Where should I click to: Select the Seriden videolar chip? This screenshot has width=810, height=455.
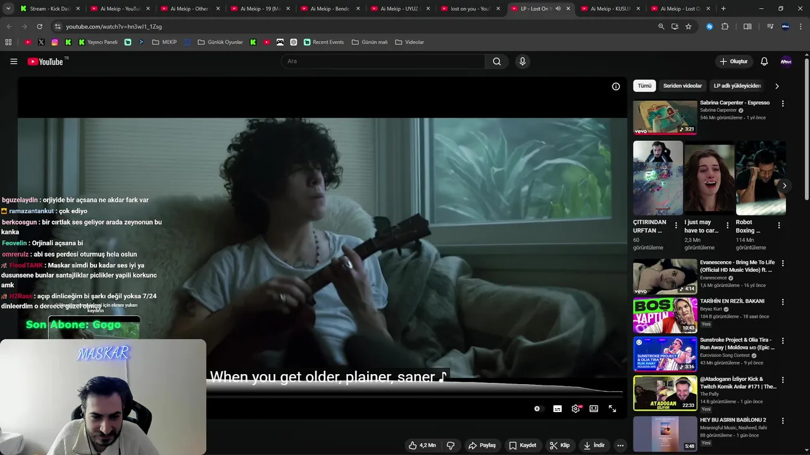coord(682,86)
